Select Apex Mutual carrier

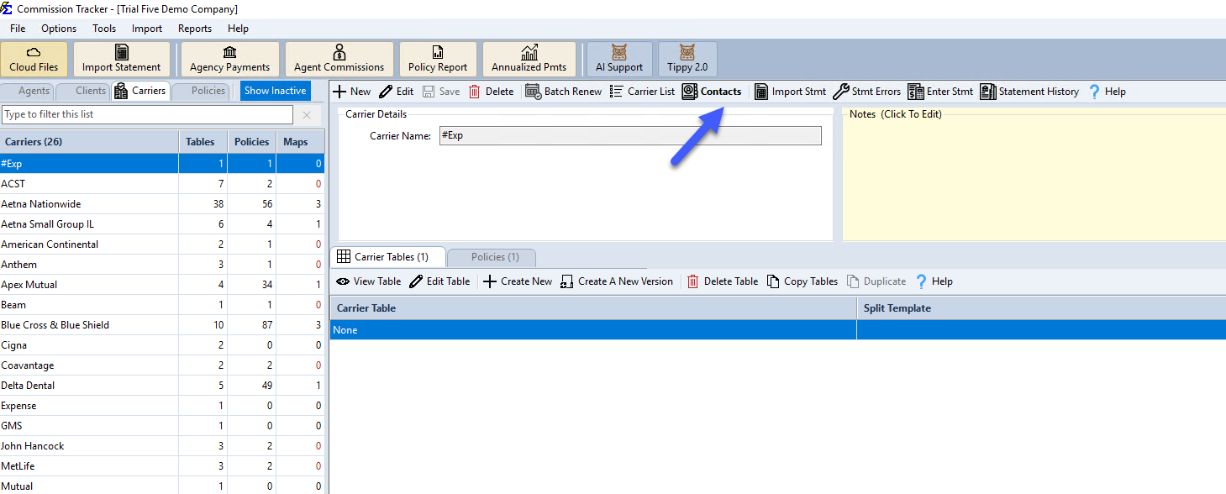pyautogui.click(x=162, y=285)
